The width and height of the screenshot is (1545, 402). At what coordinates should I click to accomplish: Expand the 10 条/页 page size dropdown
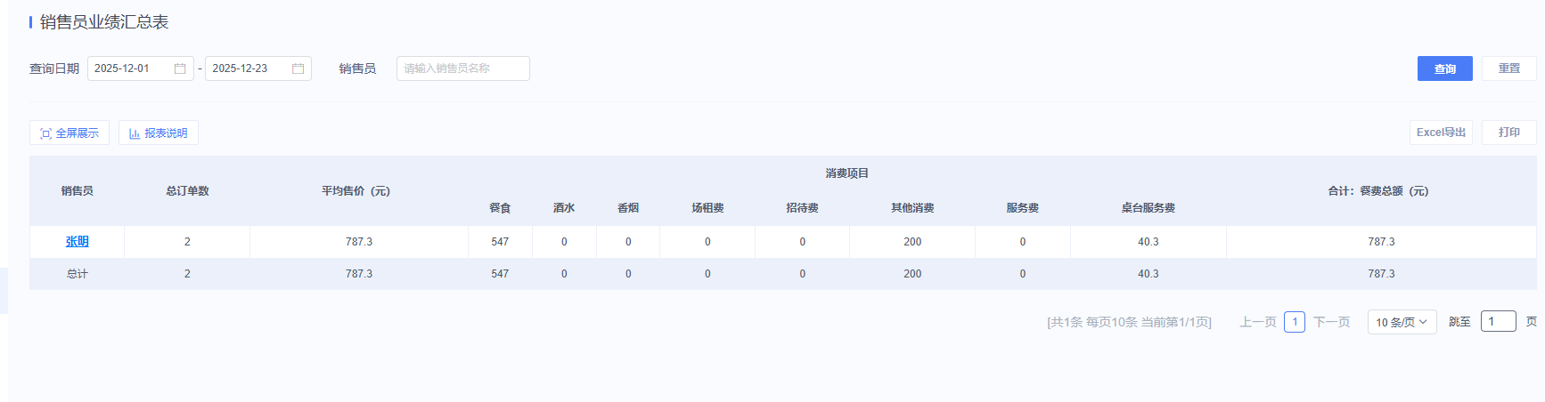[1402, 322]
